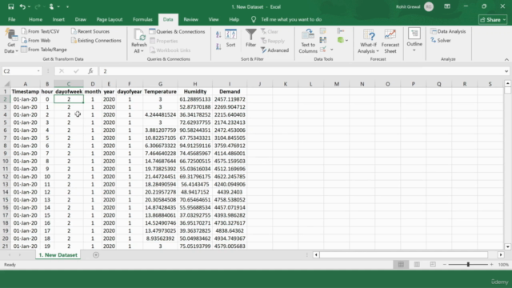Select the 1. New Dataset sheet tab
This screenshot has height=288, width=512.
click(58, 255)
